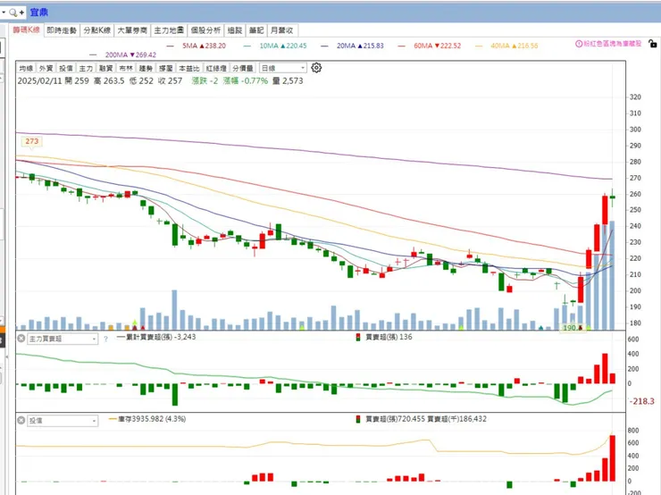This screenshot has height=495, width=661.
Task: Toggle the 主力 overlay button
Action: pyautogui.click(x=86, y=68)
